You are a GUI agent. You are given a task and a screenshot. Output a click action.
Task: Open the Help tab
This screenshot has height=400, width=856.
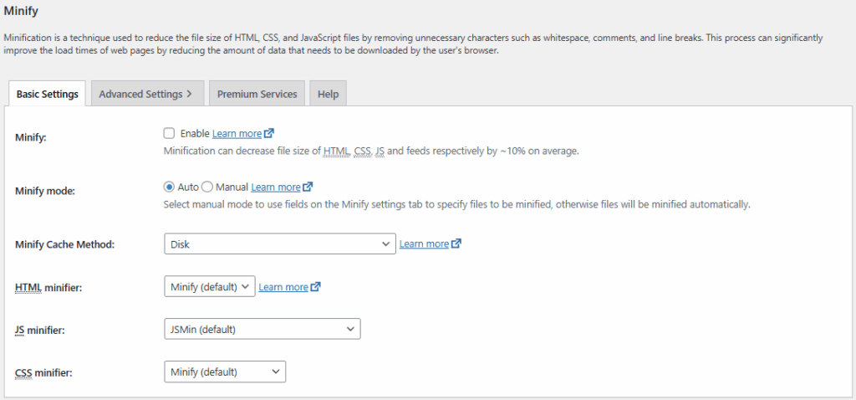click(328, 94)
